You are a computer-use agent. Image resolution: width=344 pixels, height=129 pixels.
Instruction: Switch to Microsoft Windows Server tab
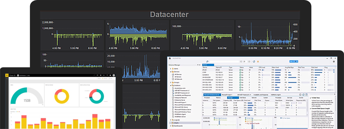tap(212, 95)
